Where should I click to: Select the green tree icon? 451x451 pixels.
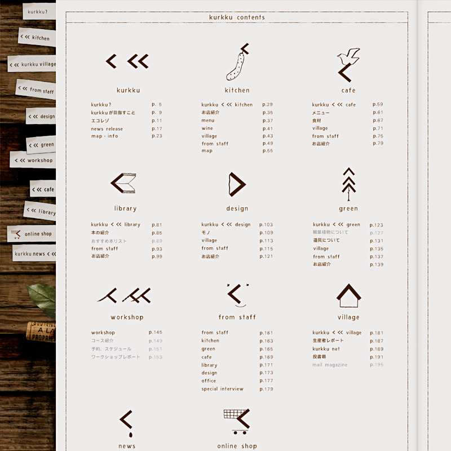tap(348, 184)
